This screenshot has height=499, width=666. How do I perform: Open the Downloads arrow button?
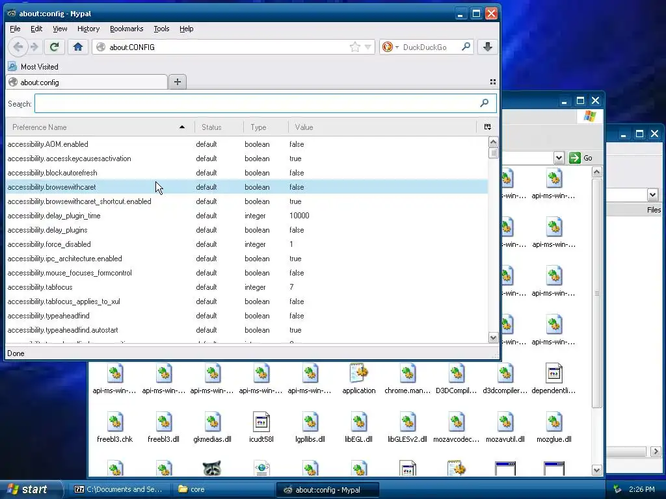(x=488, y=47)
